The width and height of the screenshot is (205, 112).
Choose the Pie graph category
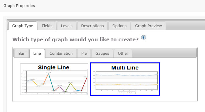pyautogui.click(x=84, y=54)
